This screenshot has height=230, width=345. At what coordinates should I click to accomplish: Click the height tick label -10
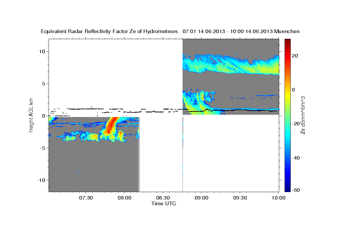click(x=41, y=180)
